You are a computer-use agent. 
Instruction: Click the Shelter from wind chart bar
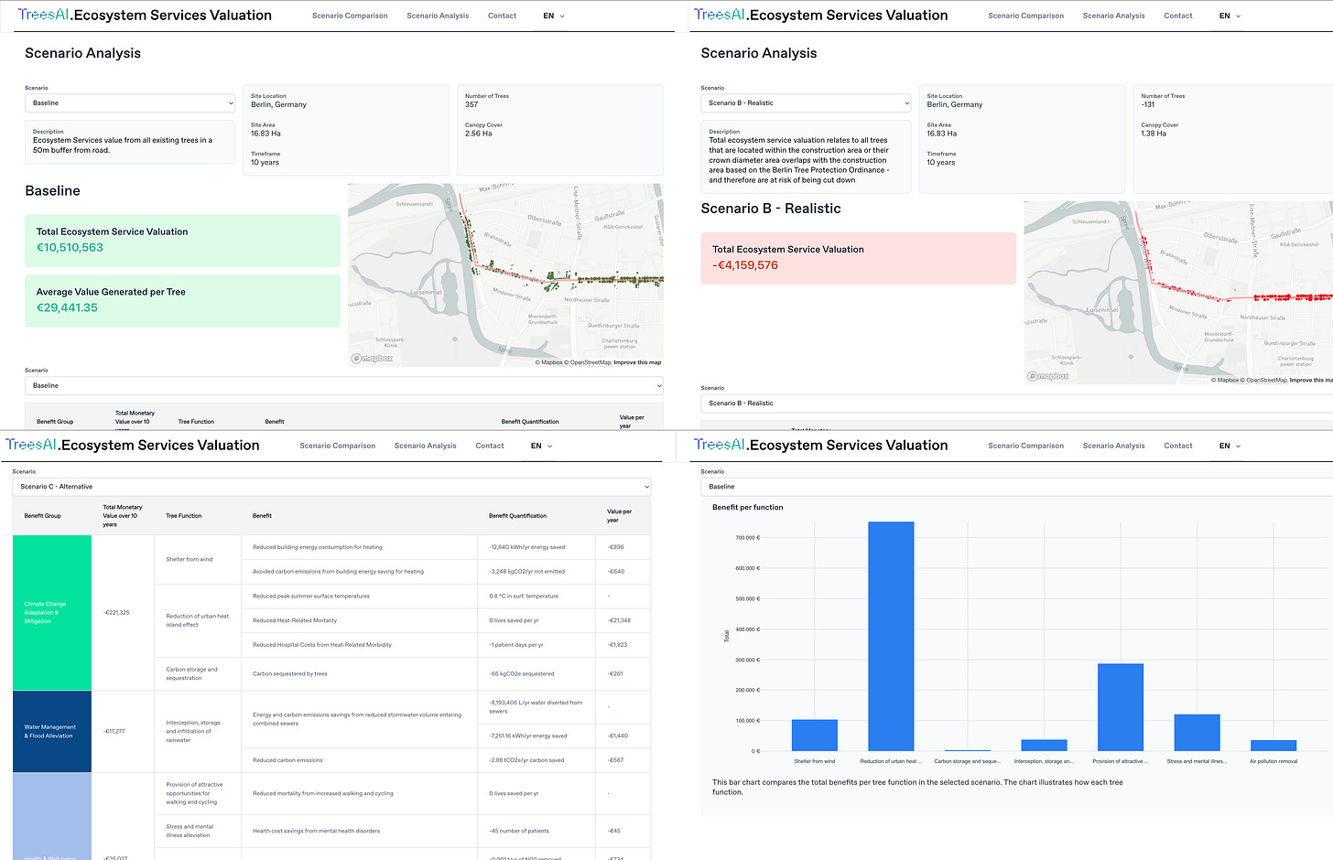(814, 736)
